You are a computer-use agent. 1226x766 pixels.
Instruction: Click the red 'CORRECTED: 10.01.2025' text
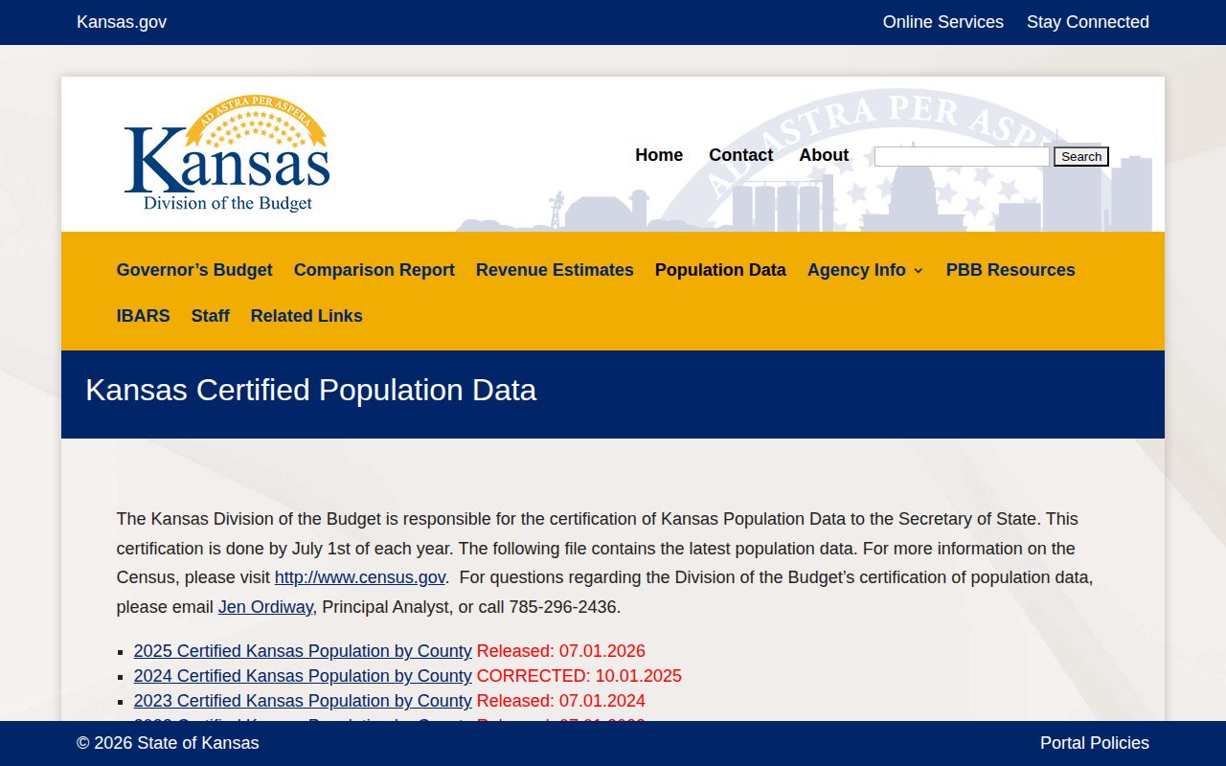click(579, 676)
